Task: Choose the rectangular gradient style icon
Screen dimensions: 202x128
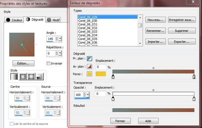Action: [x=23, y=77]
